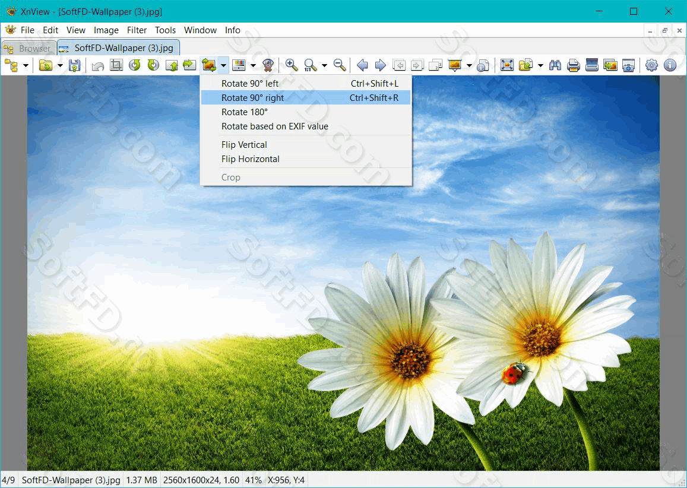
Task: Open the View menu
Action: pyautogui.click(x=76, y=30)
